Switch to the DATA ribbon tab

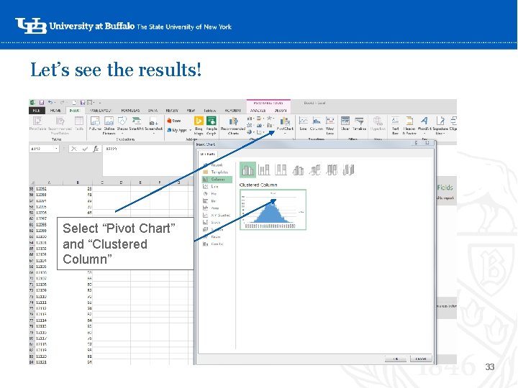153,111
